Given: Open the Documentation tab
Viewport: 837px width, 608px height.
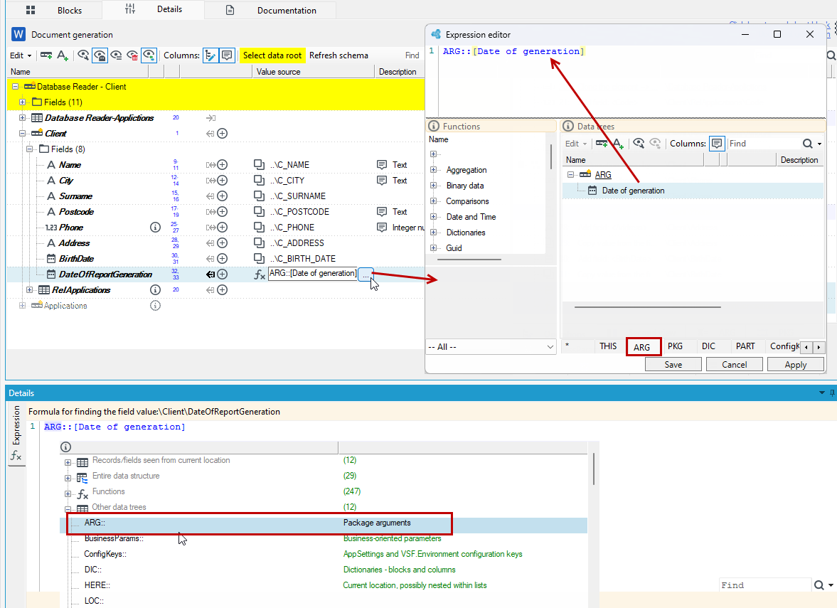Looking at the screenshot, I should tap(271, 10).
